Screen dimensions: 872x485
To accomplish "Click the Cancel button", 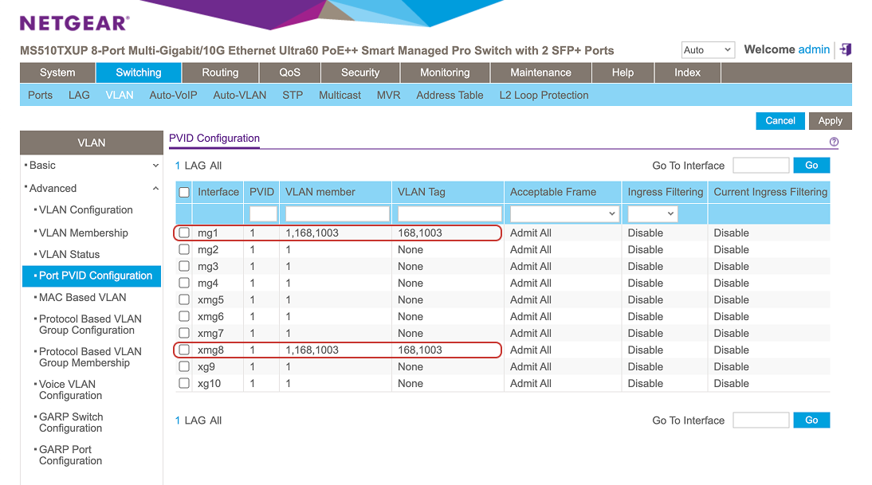I will [x=780, y=120].
